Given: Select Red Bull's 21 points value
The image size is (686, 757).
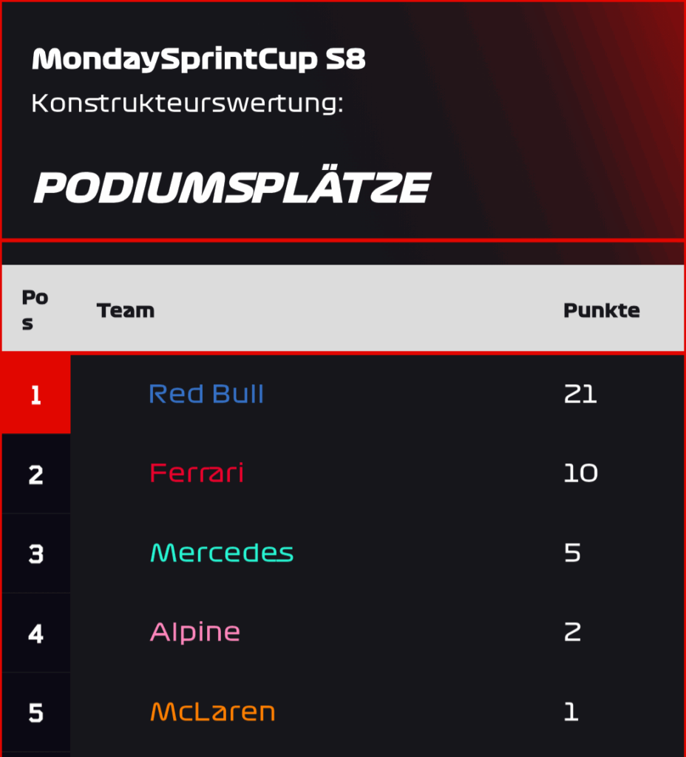Looking at the screenshot, I should click(x=581, y=394).
